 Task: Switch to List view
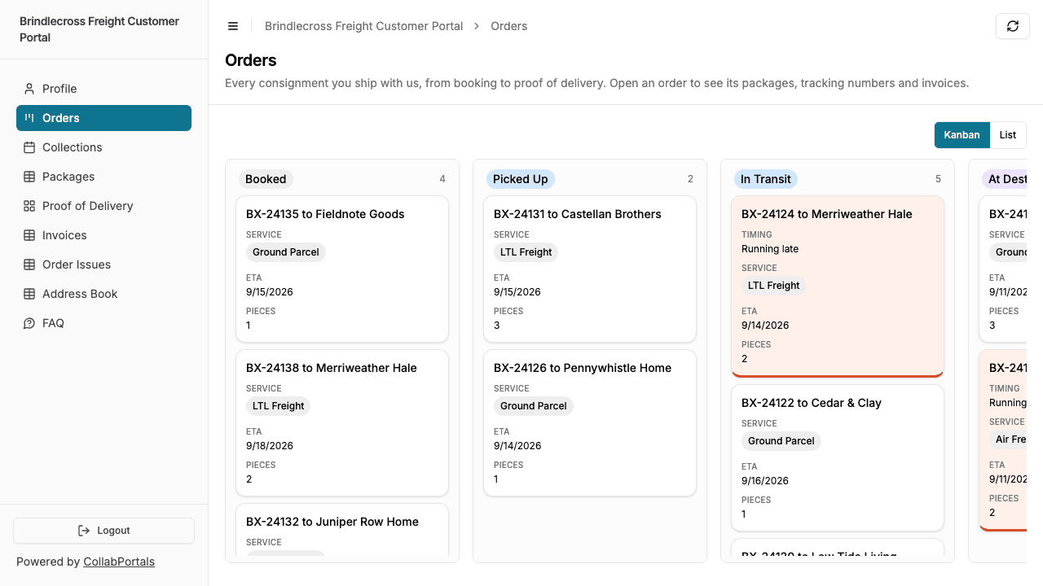(x=1008, y=135)
